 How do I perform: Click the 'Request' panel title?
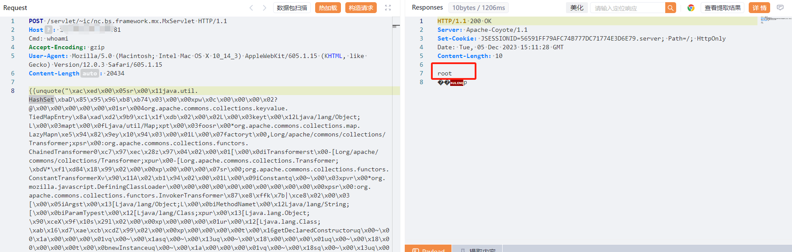click(x=15, y=8)
